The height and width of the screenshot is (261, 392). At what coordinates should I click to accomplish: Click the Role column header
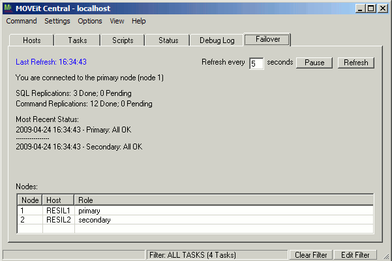[224, 200]
